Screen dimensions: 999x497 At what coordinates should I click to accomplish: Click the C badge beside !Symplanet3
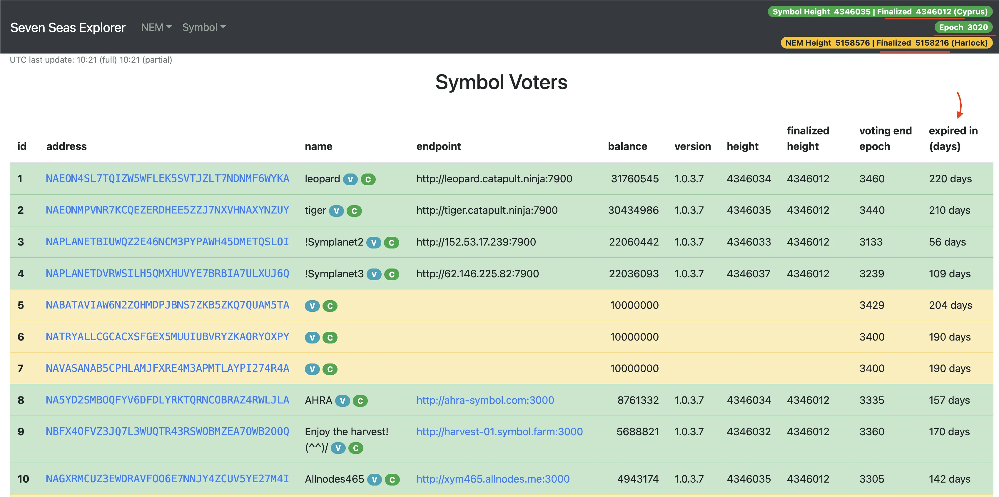pos(392,275)
